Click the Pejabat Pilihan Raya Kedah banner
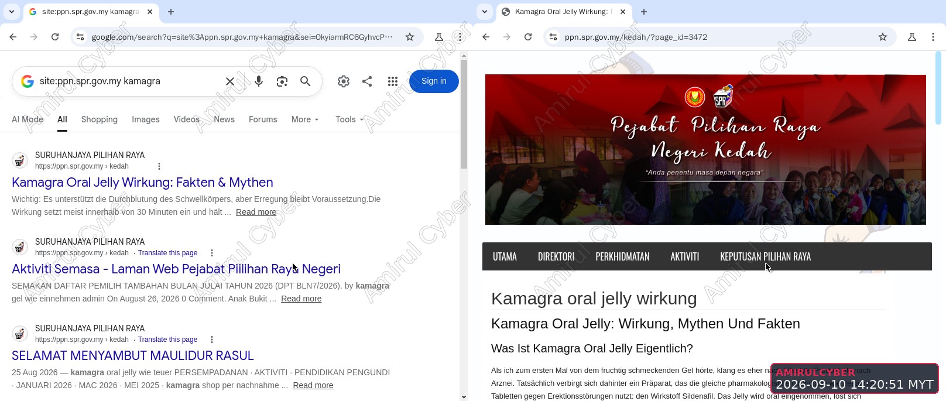 click(x=705, y=149)
